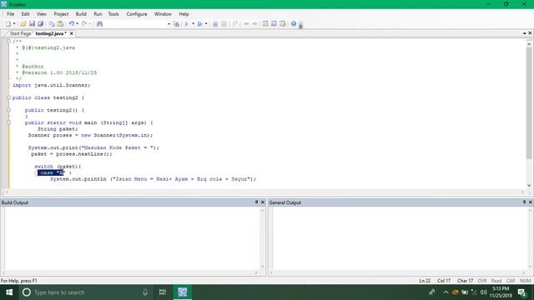
Task: Open the File menu
Action: [x=11, y=14]
